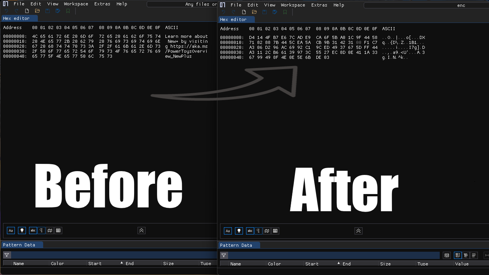489x275 pixels.
Task: Select Pattern Data tab in left window
Action: tap(22, 245)
